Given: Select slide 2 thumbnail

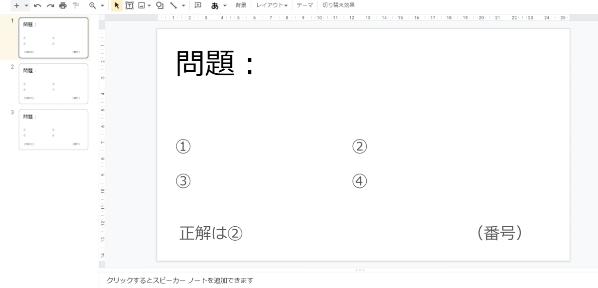Looking at the screenshot, I should [x=53, y=84].
